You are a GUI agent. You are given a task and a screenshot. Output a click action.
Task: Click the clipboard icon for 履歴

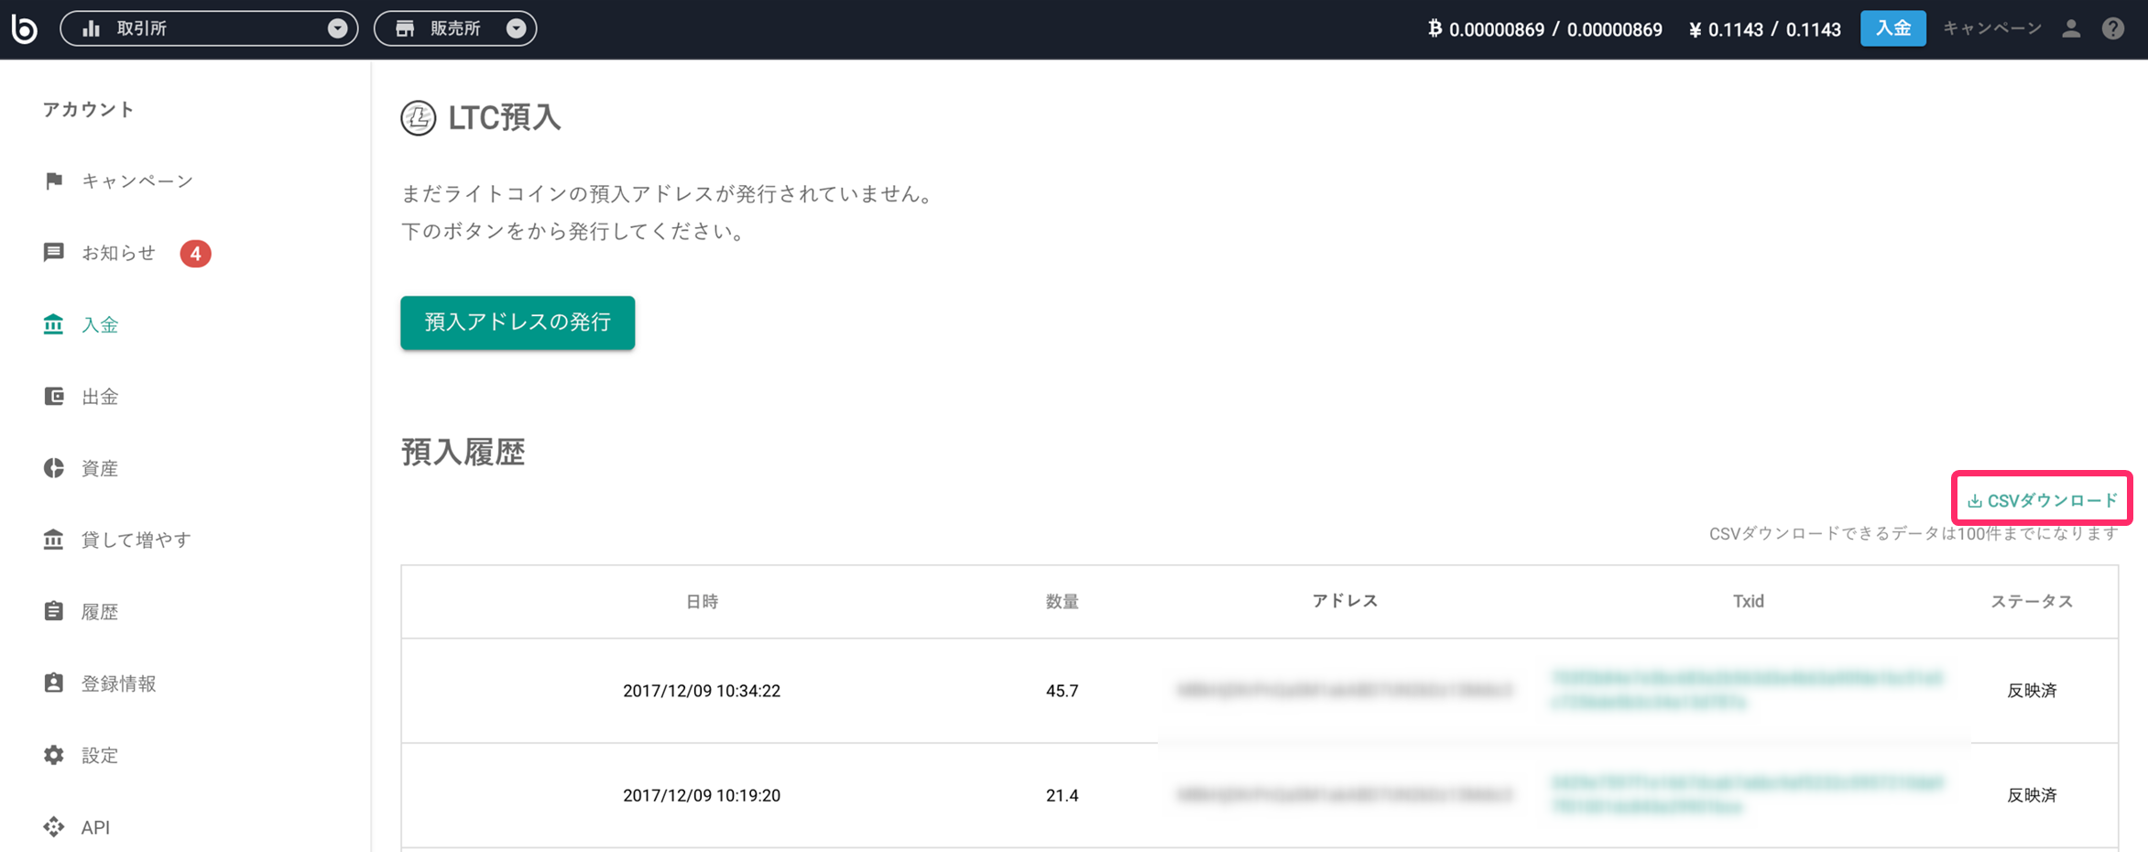coord(54,610)
